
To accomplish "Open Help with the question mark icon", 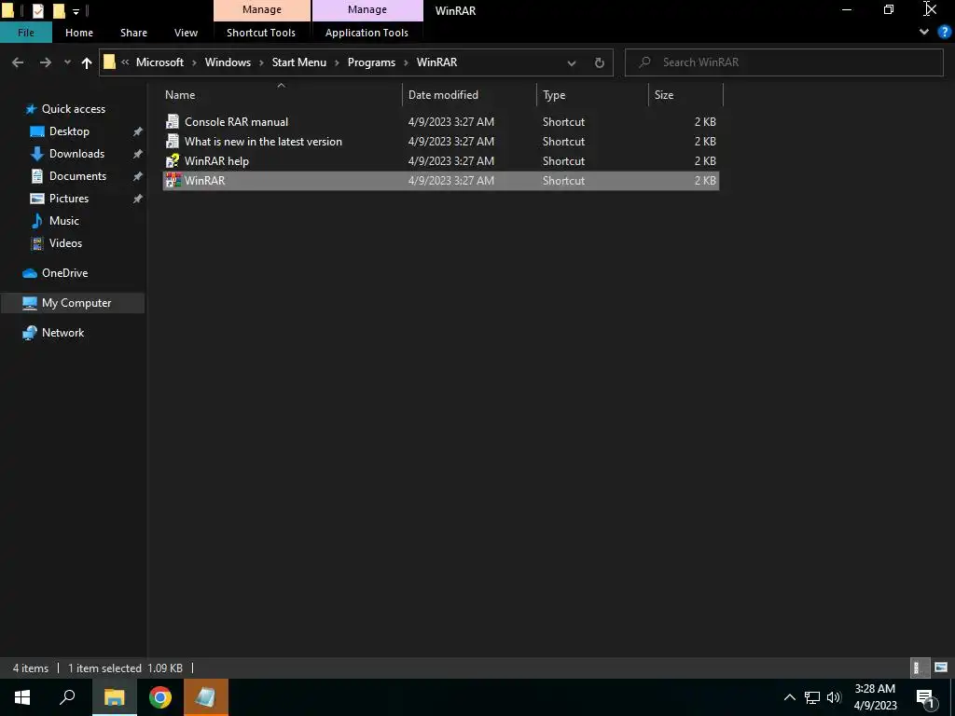I will coord(944,32).
